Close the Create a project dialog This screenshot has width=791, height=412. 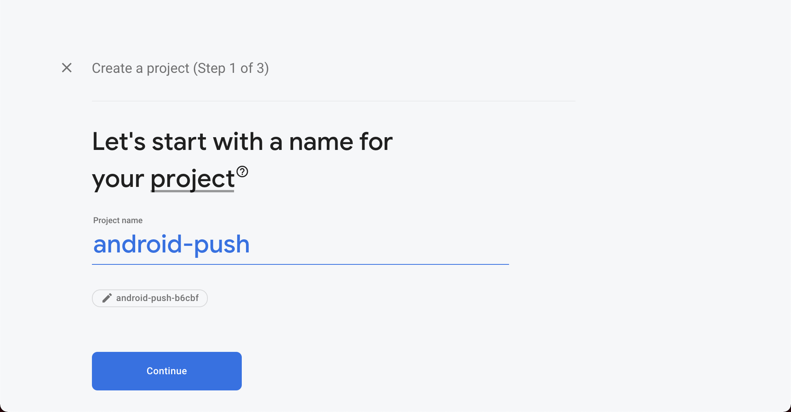(x=67, y=68)
